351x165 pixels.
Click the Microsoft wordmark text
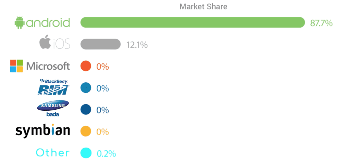click(48, 66)
